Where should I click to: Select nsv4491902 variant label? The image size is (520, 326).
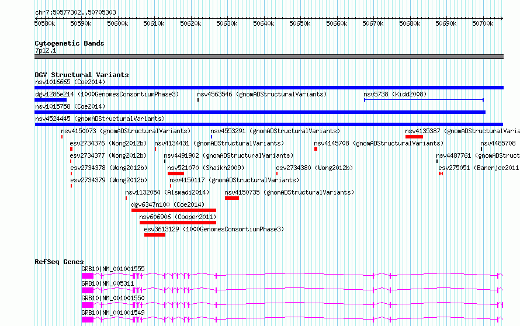point(228,155)
